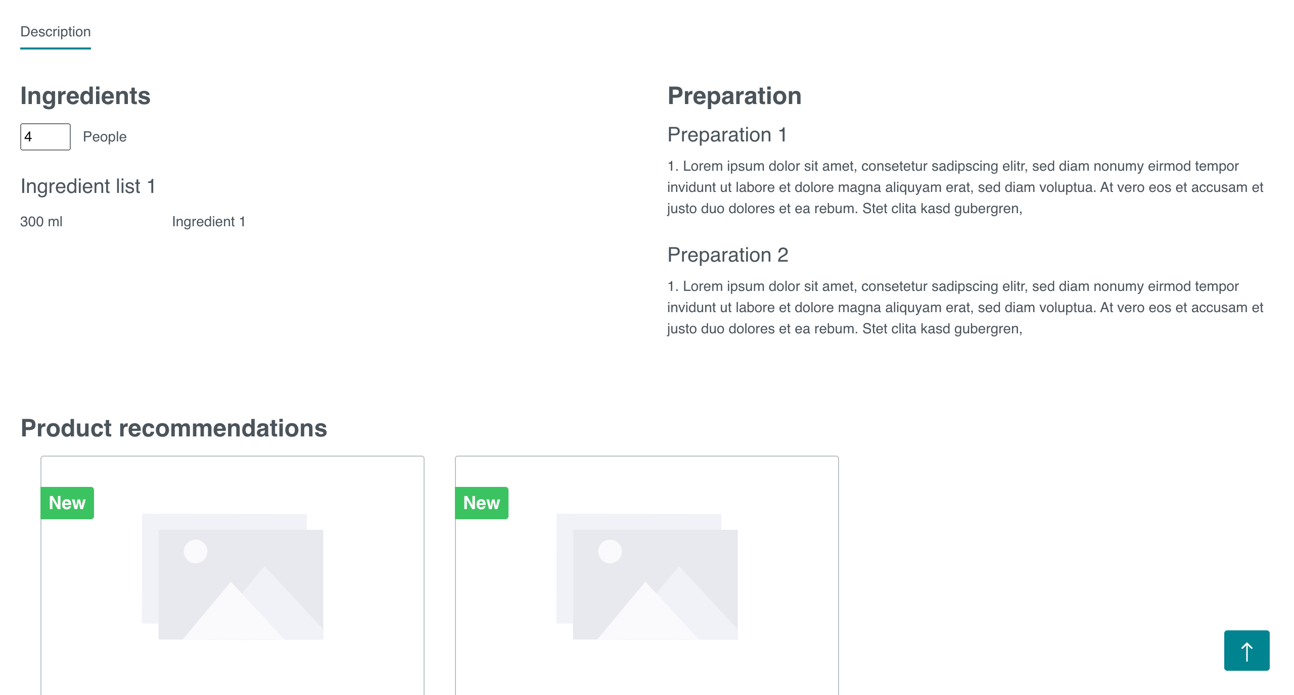Image resolution: width=1294 pixels, height=695 pixels.
Task: Click the People label beside the input
Action: (105, 137)
